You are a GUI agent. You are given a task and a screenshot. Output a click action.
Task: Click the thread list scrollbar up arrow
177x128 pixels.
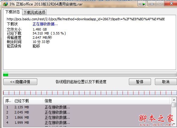[174, 100]
